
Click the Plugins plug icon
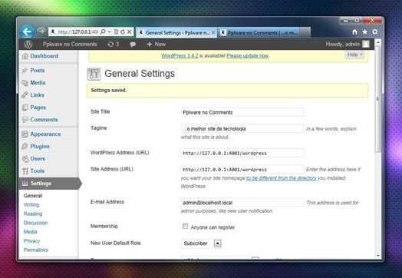tap(25, 147)
